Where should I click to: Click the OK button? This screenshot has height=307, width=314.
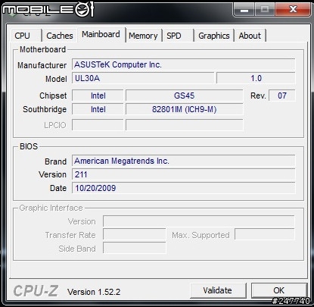(278, 290)
